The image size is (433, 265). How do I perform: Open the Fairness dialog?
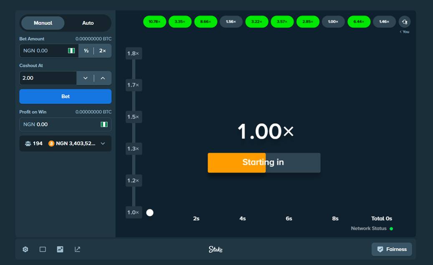pyautogui.click(x=392, y=249)
